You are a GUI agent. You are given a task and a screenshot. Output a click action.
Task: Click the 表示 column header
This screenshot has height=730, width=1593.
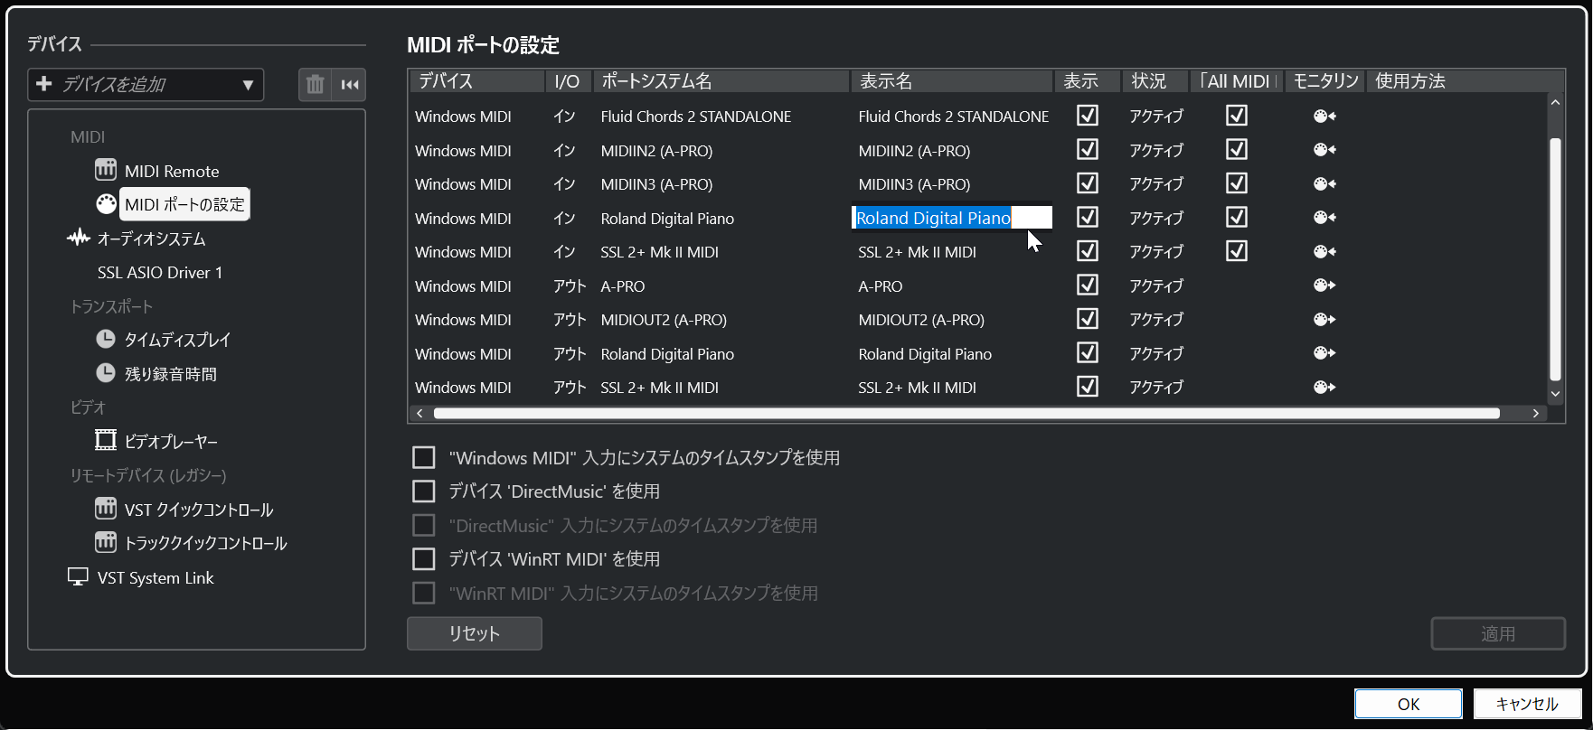[x=1087, y=81]
